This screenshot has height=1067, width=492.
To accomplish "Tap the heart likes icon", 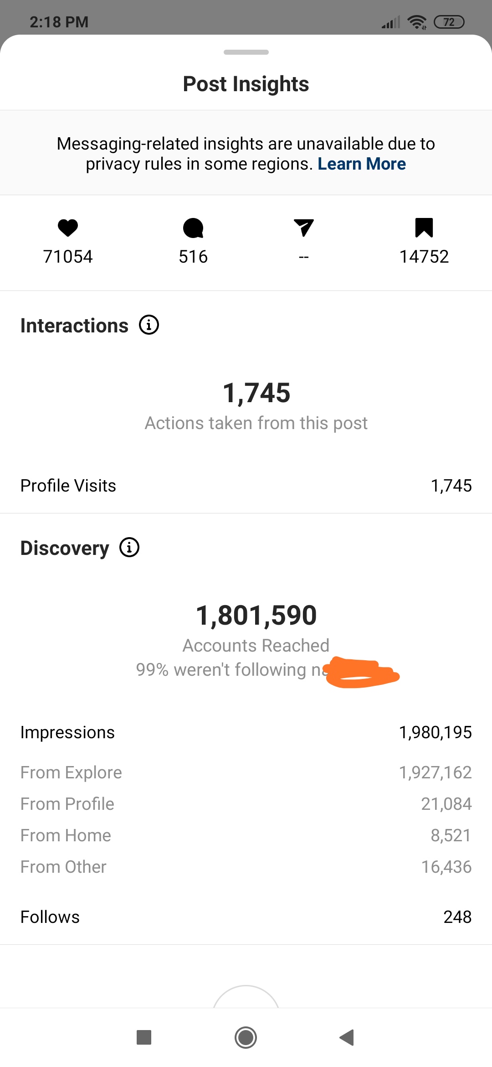I will coord(68,228).
